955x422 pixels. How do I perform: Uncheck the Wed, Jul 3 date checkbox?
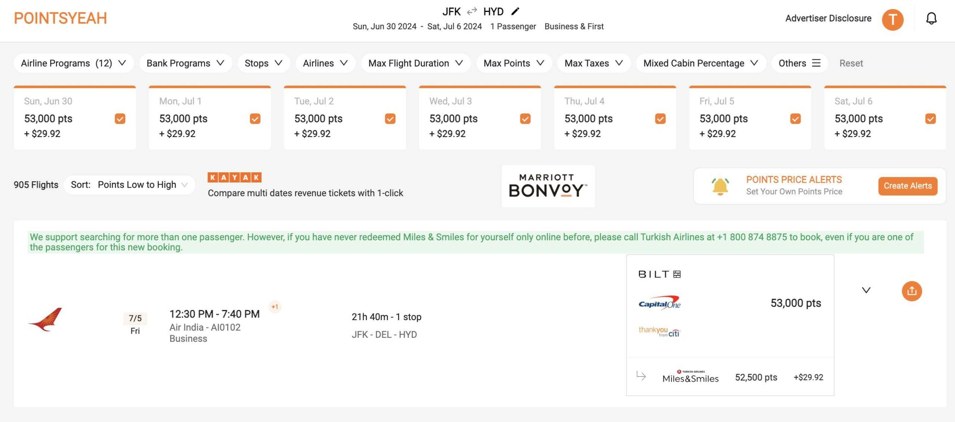pos(525,119)
